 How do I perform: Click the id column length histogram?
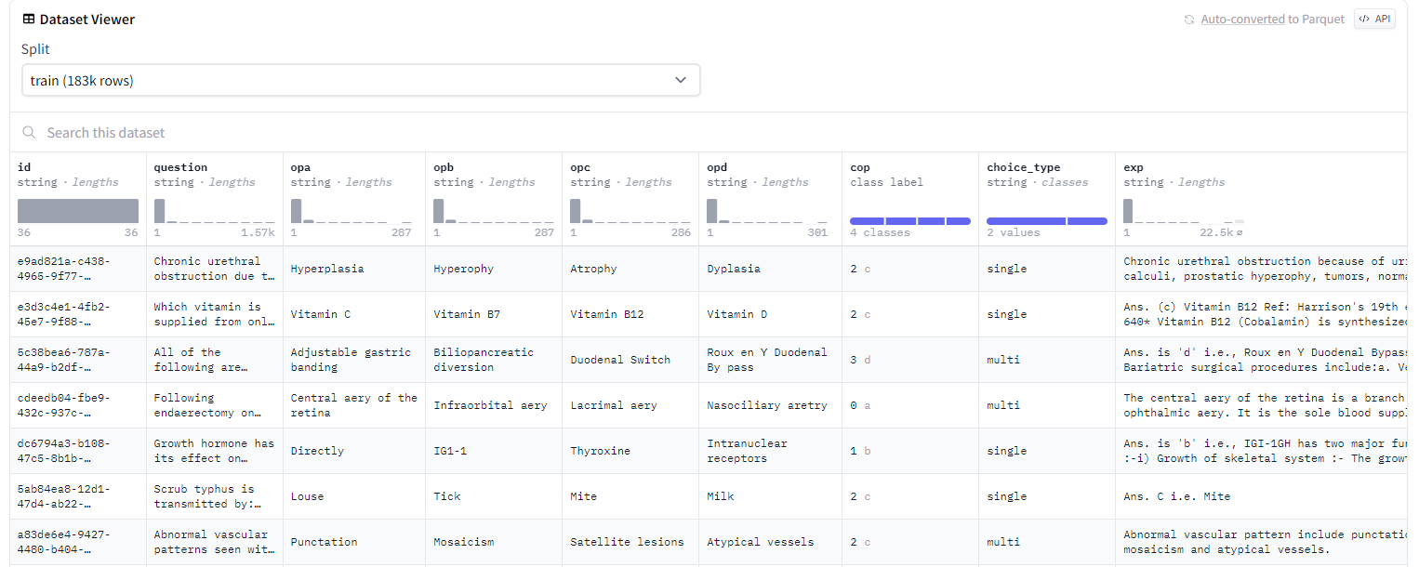[78, 211]
